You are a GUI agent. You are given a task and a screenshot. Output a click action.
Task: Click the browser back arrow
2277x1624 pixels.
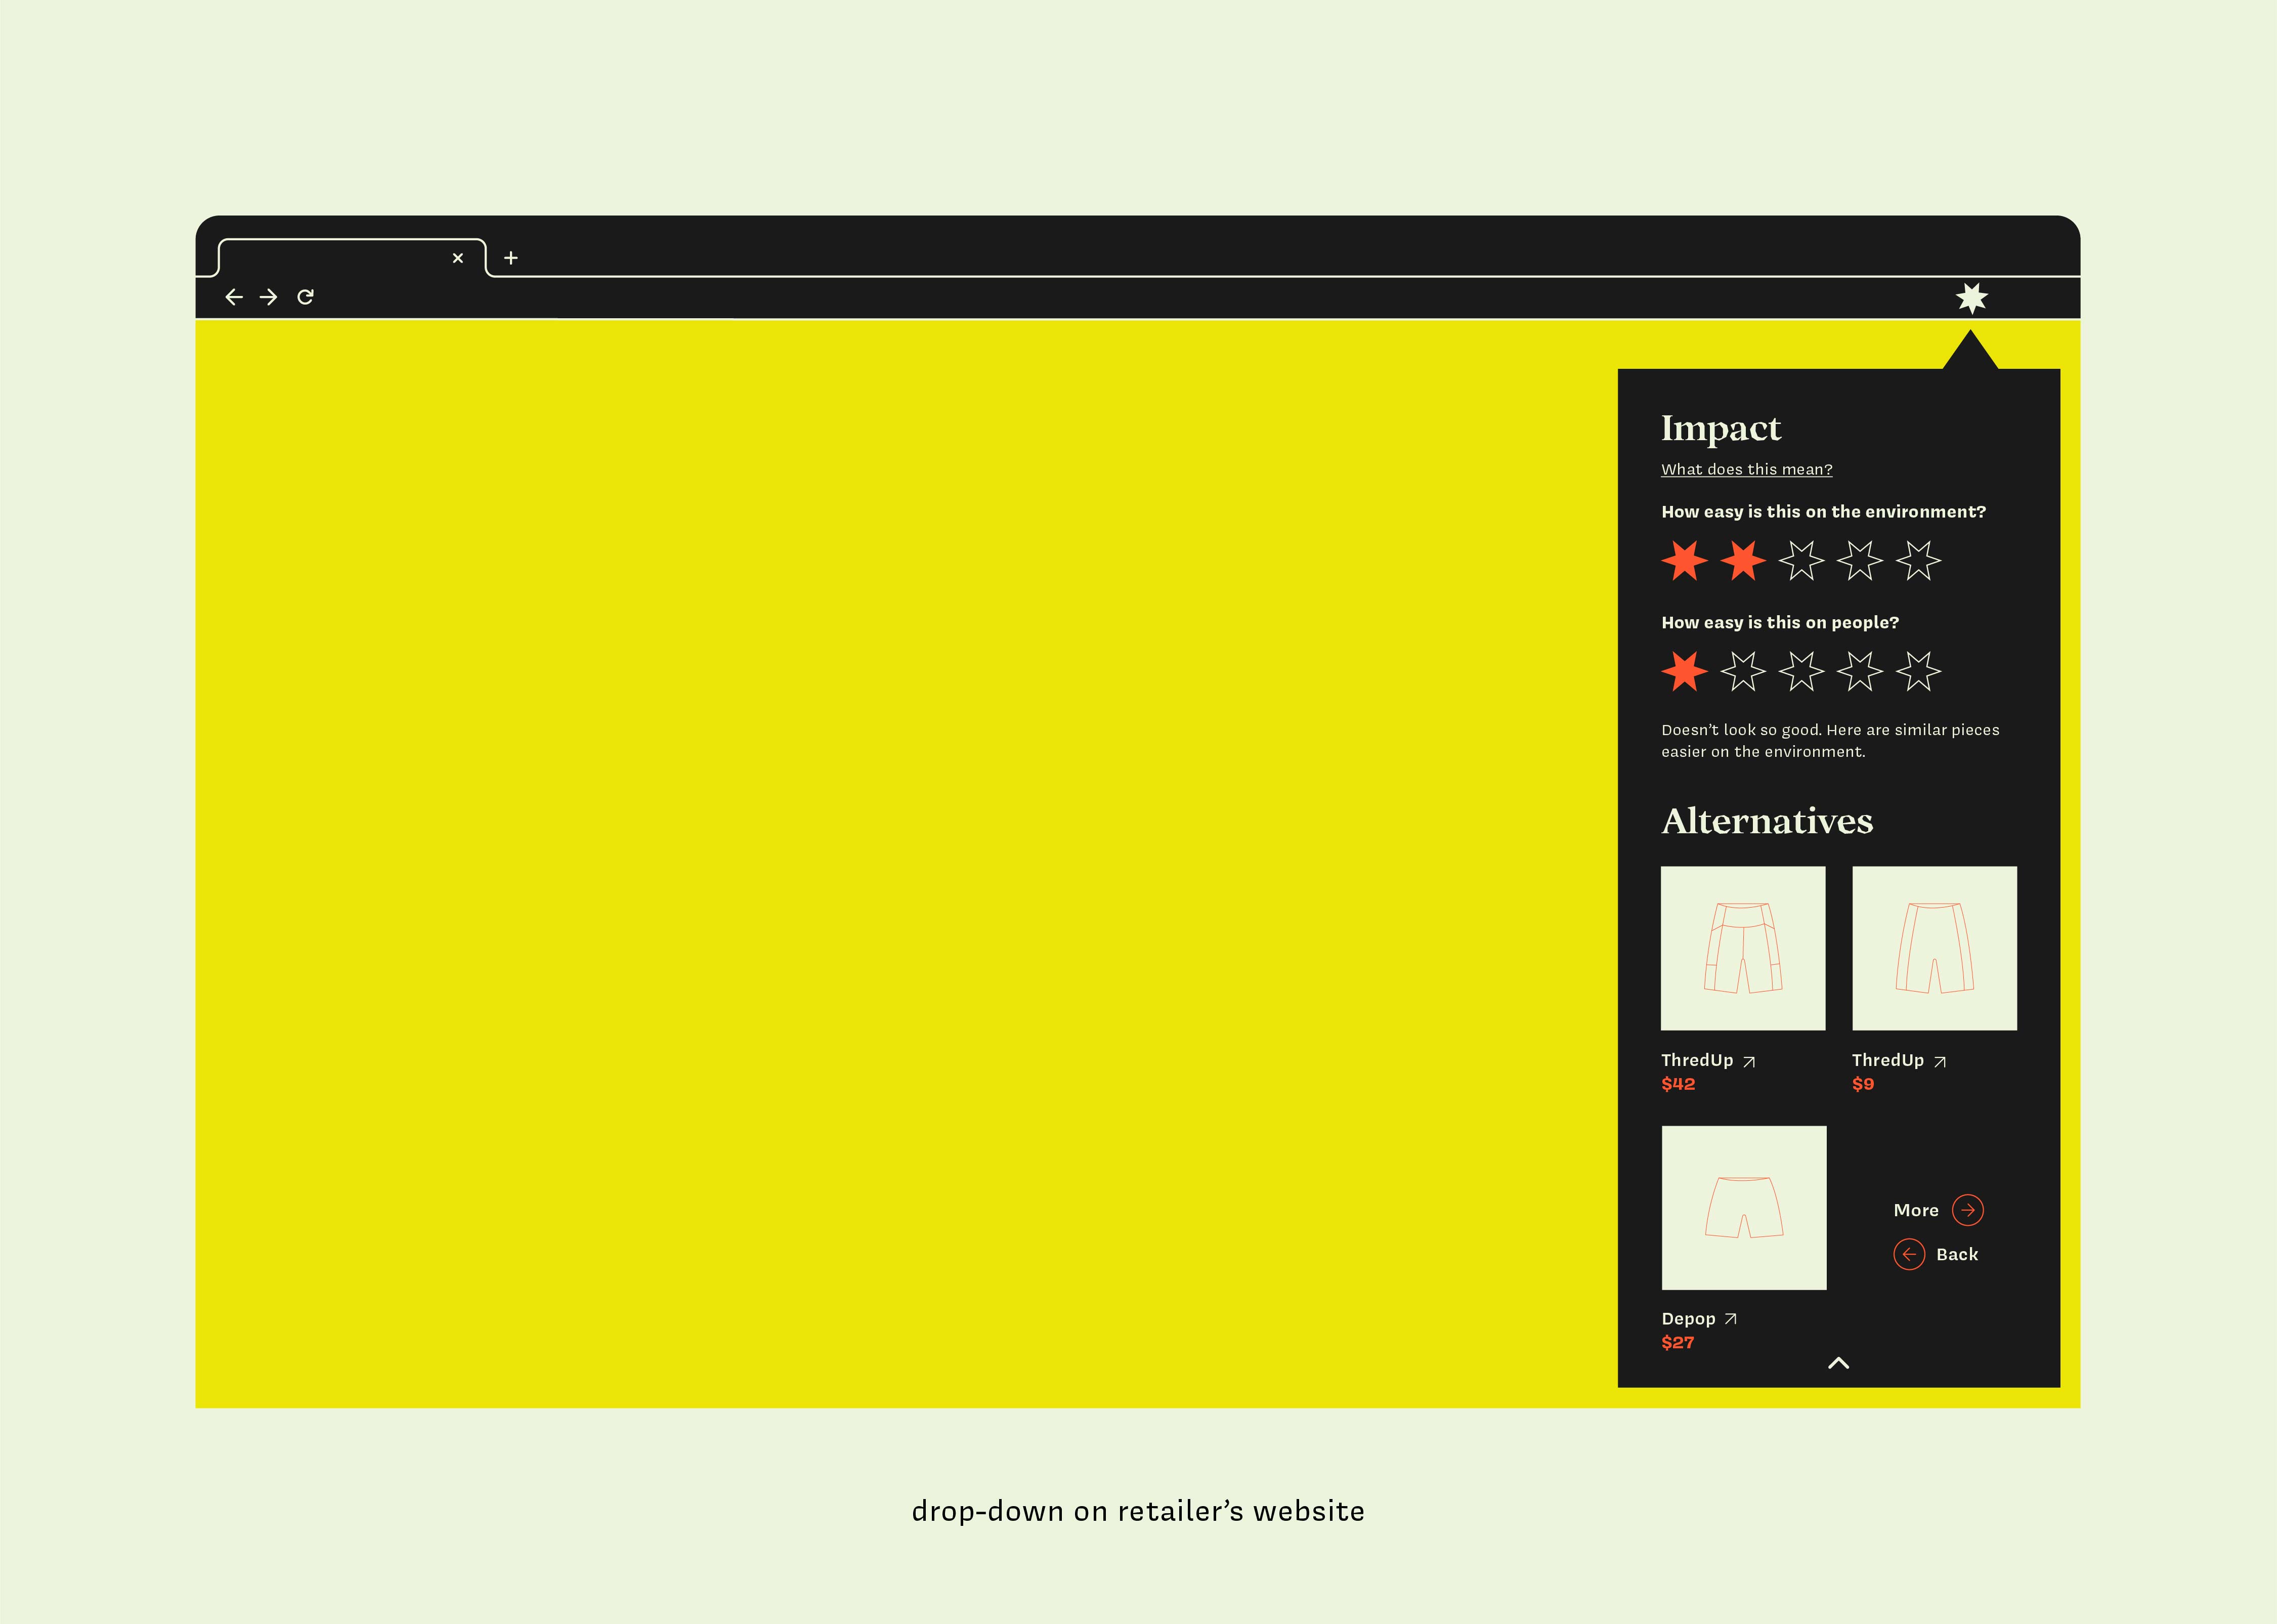(x=234, y=297)
